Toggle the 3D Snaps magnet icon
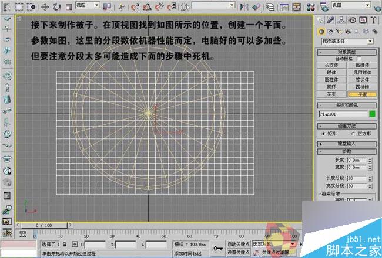The image size is (382, 258). [135, 7]
